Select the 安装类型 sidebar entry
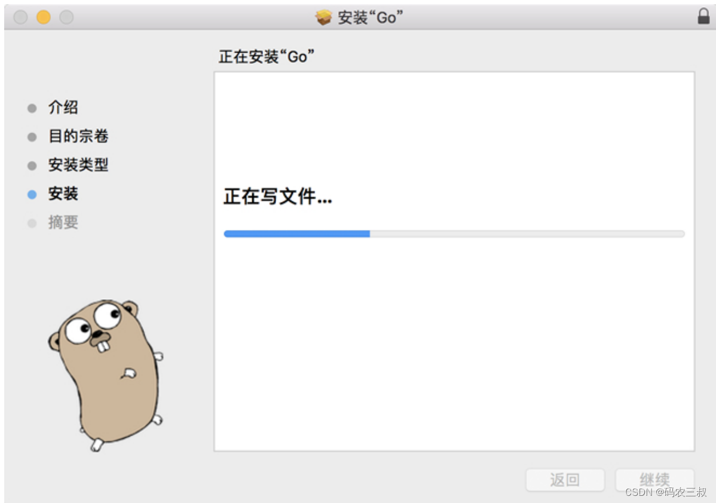Viewport: 716px width, 503px height. (x=78, y=165)
